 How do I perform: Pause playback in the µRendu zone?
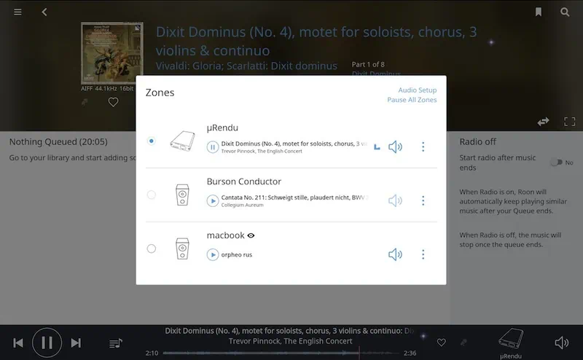pos(212,147)
